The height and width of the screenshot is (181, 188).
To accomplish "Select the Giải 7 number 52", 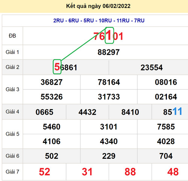I will [x=44, y=172].
